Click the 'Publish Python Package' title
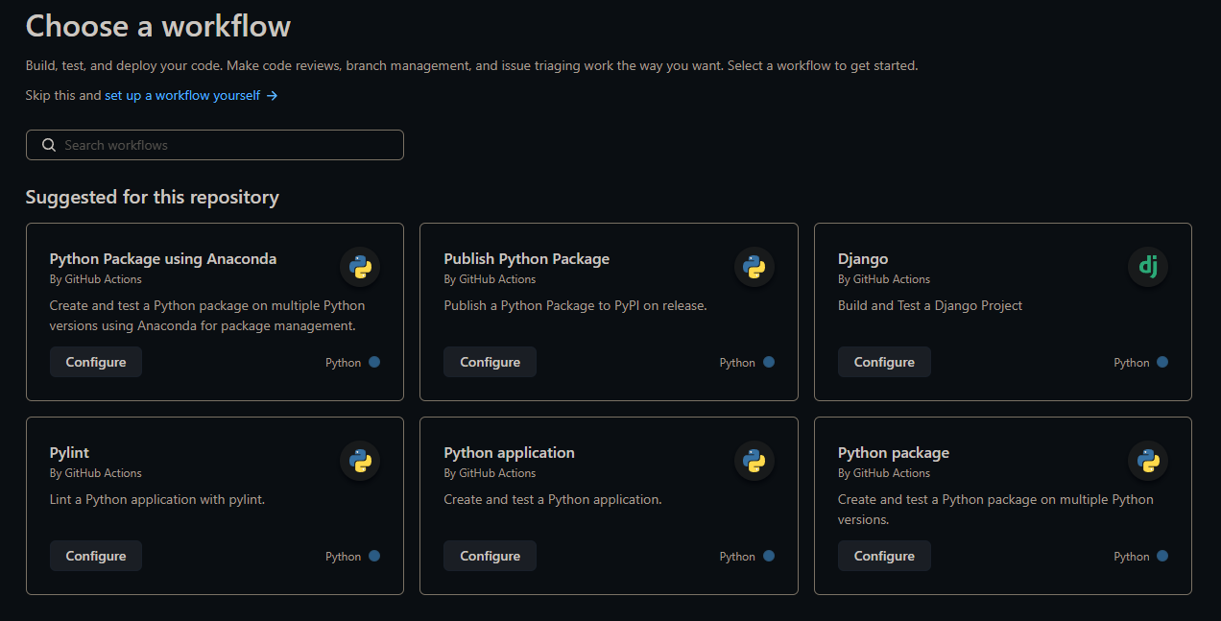The height and width of the screenshot is (621, 1221). click(x=526, y=259)
